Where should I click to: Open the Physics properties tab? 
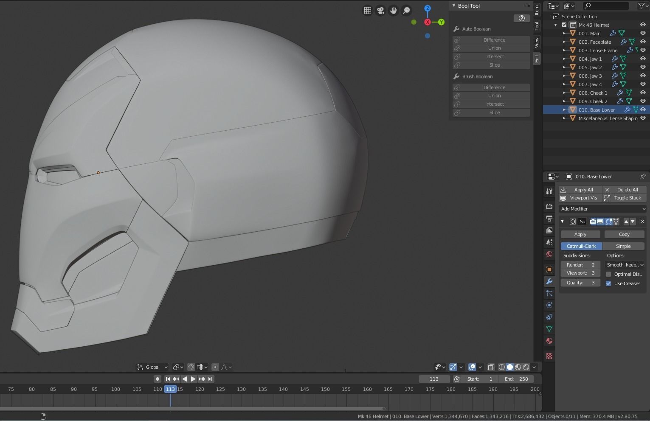pos(549,305)
